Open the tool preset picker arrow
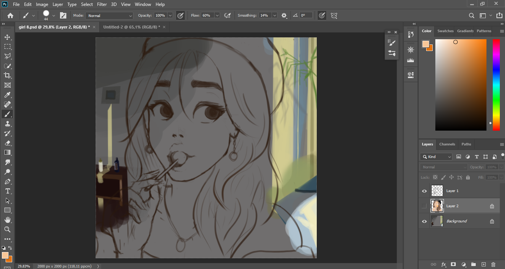Screen dimensions: 505x269 point(34,16)
